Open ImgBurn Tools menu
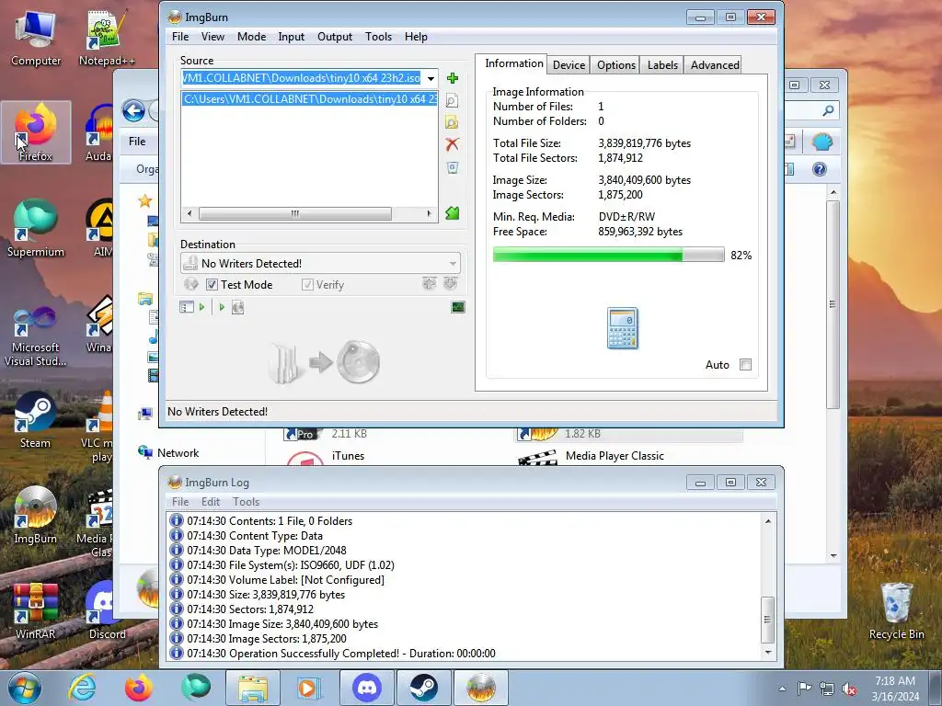Screen dimensions: 942x706 pyautogui.click(x=378, y=37)
